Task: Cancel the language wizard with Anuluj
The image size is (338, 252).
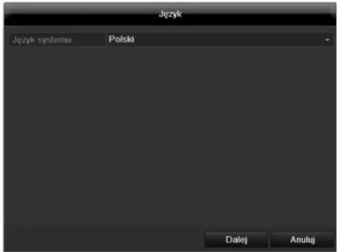Action: click(302, 240)
